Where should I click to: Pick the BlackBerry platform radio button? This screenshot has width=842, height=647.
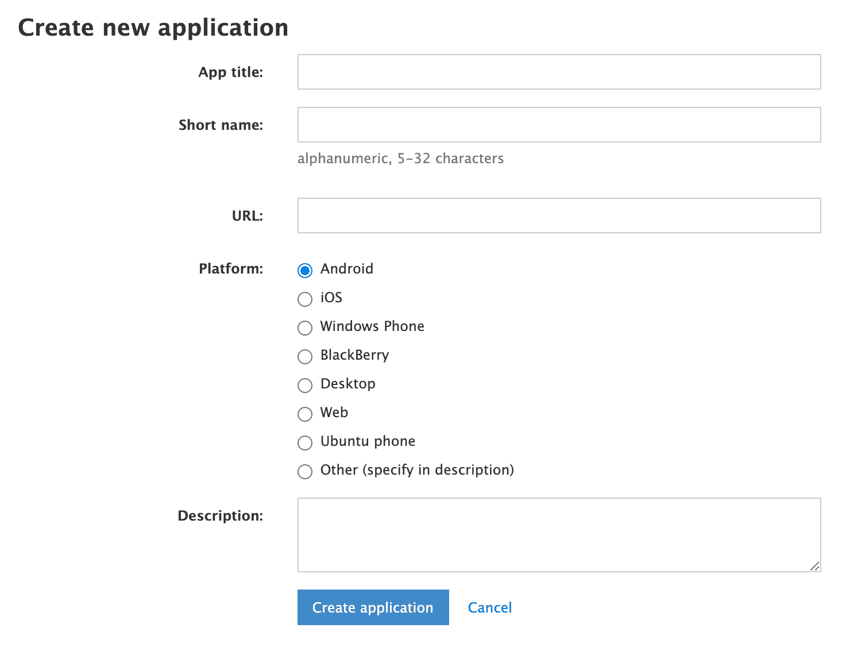305,356
